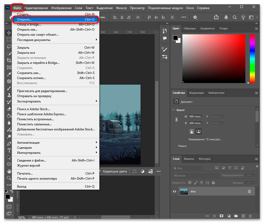Open the History collapsed panel icon

(x=165, y=31)
